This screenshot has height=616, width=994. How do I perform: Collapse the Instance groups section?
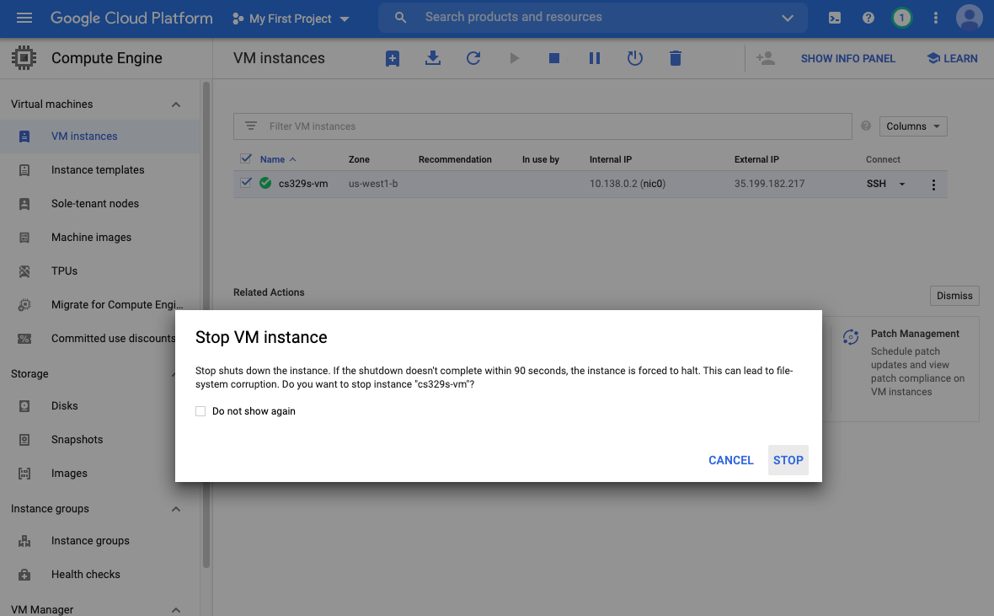(176, 509)
